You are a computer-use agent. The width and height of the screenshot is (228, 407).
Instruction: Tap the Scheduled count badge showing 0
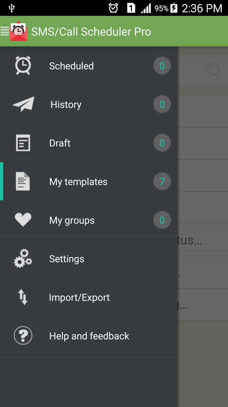(162, 66)
